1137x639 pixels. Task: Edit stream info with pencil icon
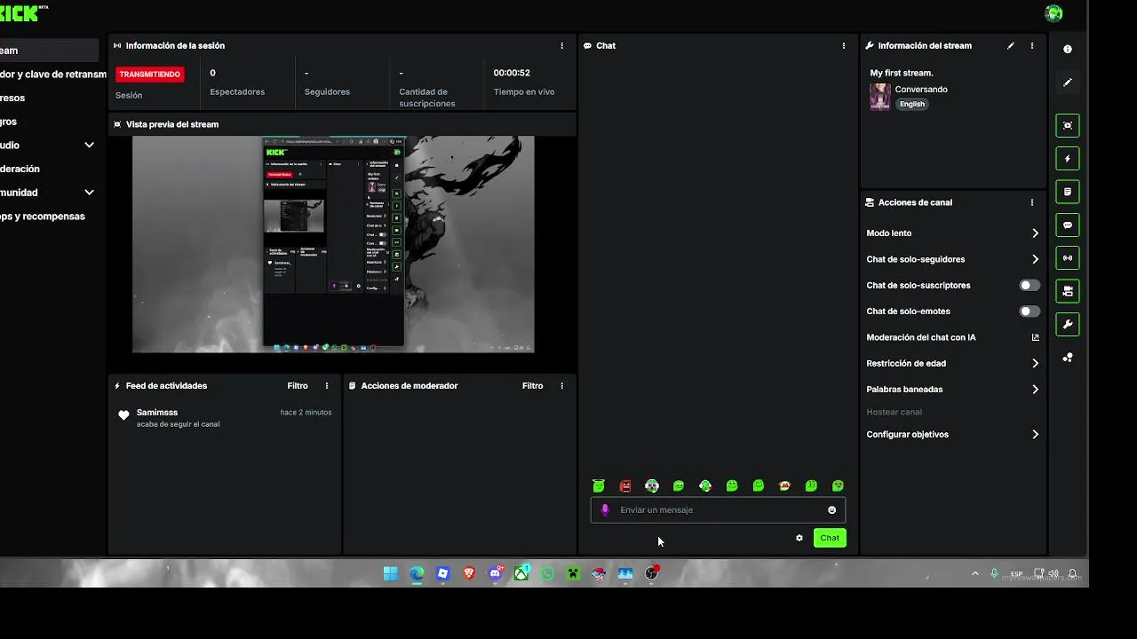click(1010, 45)
